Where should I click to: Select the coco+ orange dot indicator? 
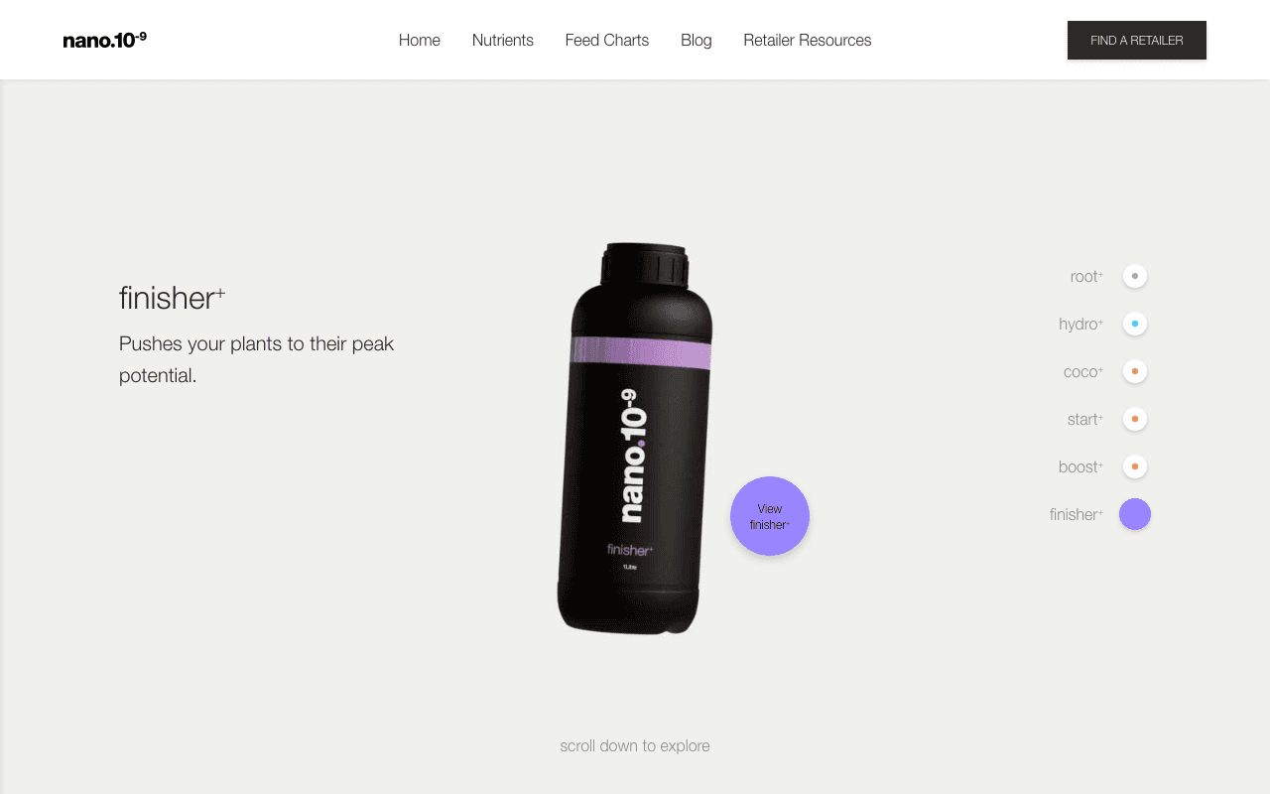pyautogui.click(x=1135, y=371)
